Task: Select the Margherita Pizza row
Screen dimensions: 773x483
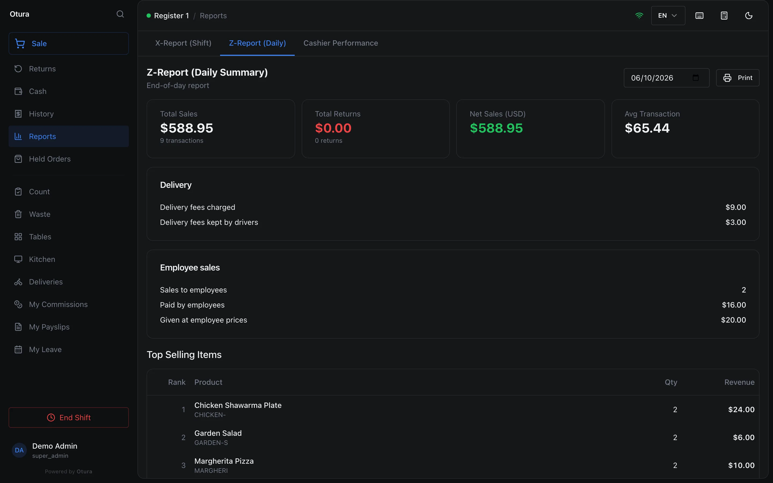Action: [x=453, y=466]
